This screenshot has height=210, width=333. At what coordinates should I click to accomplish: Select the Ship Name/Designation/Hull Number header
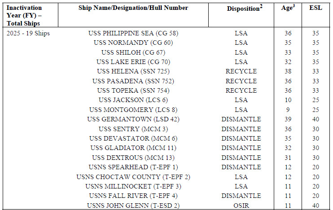(x=133, y=8)
